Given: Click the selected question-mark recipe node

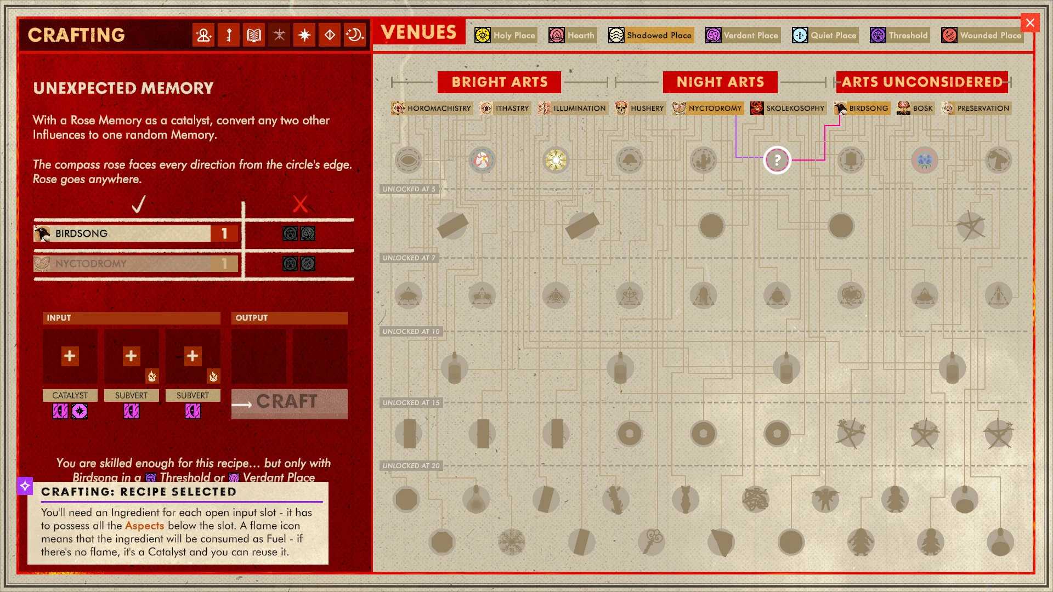Looking at the screenshot, I should point(777,160).
